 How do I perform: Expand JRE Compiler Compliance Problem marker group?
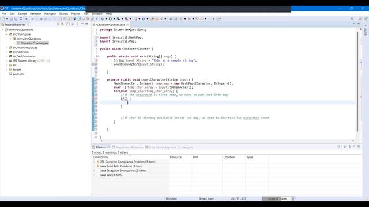point(94,162)
